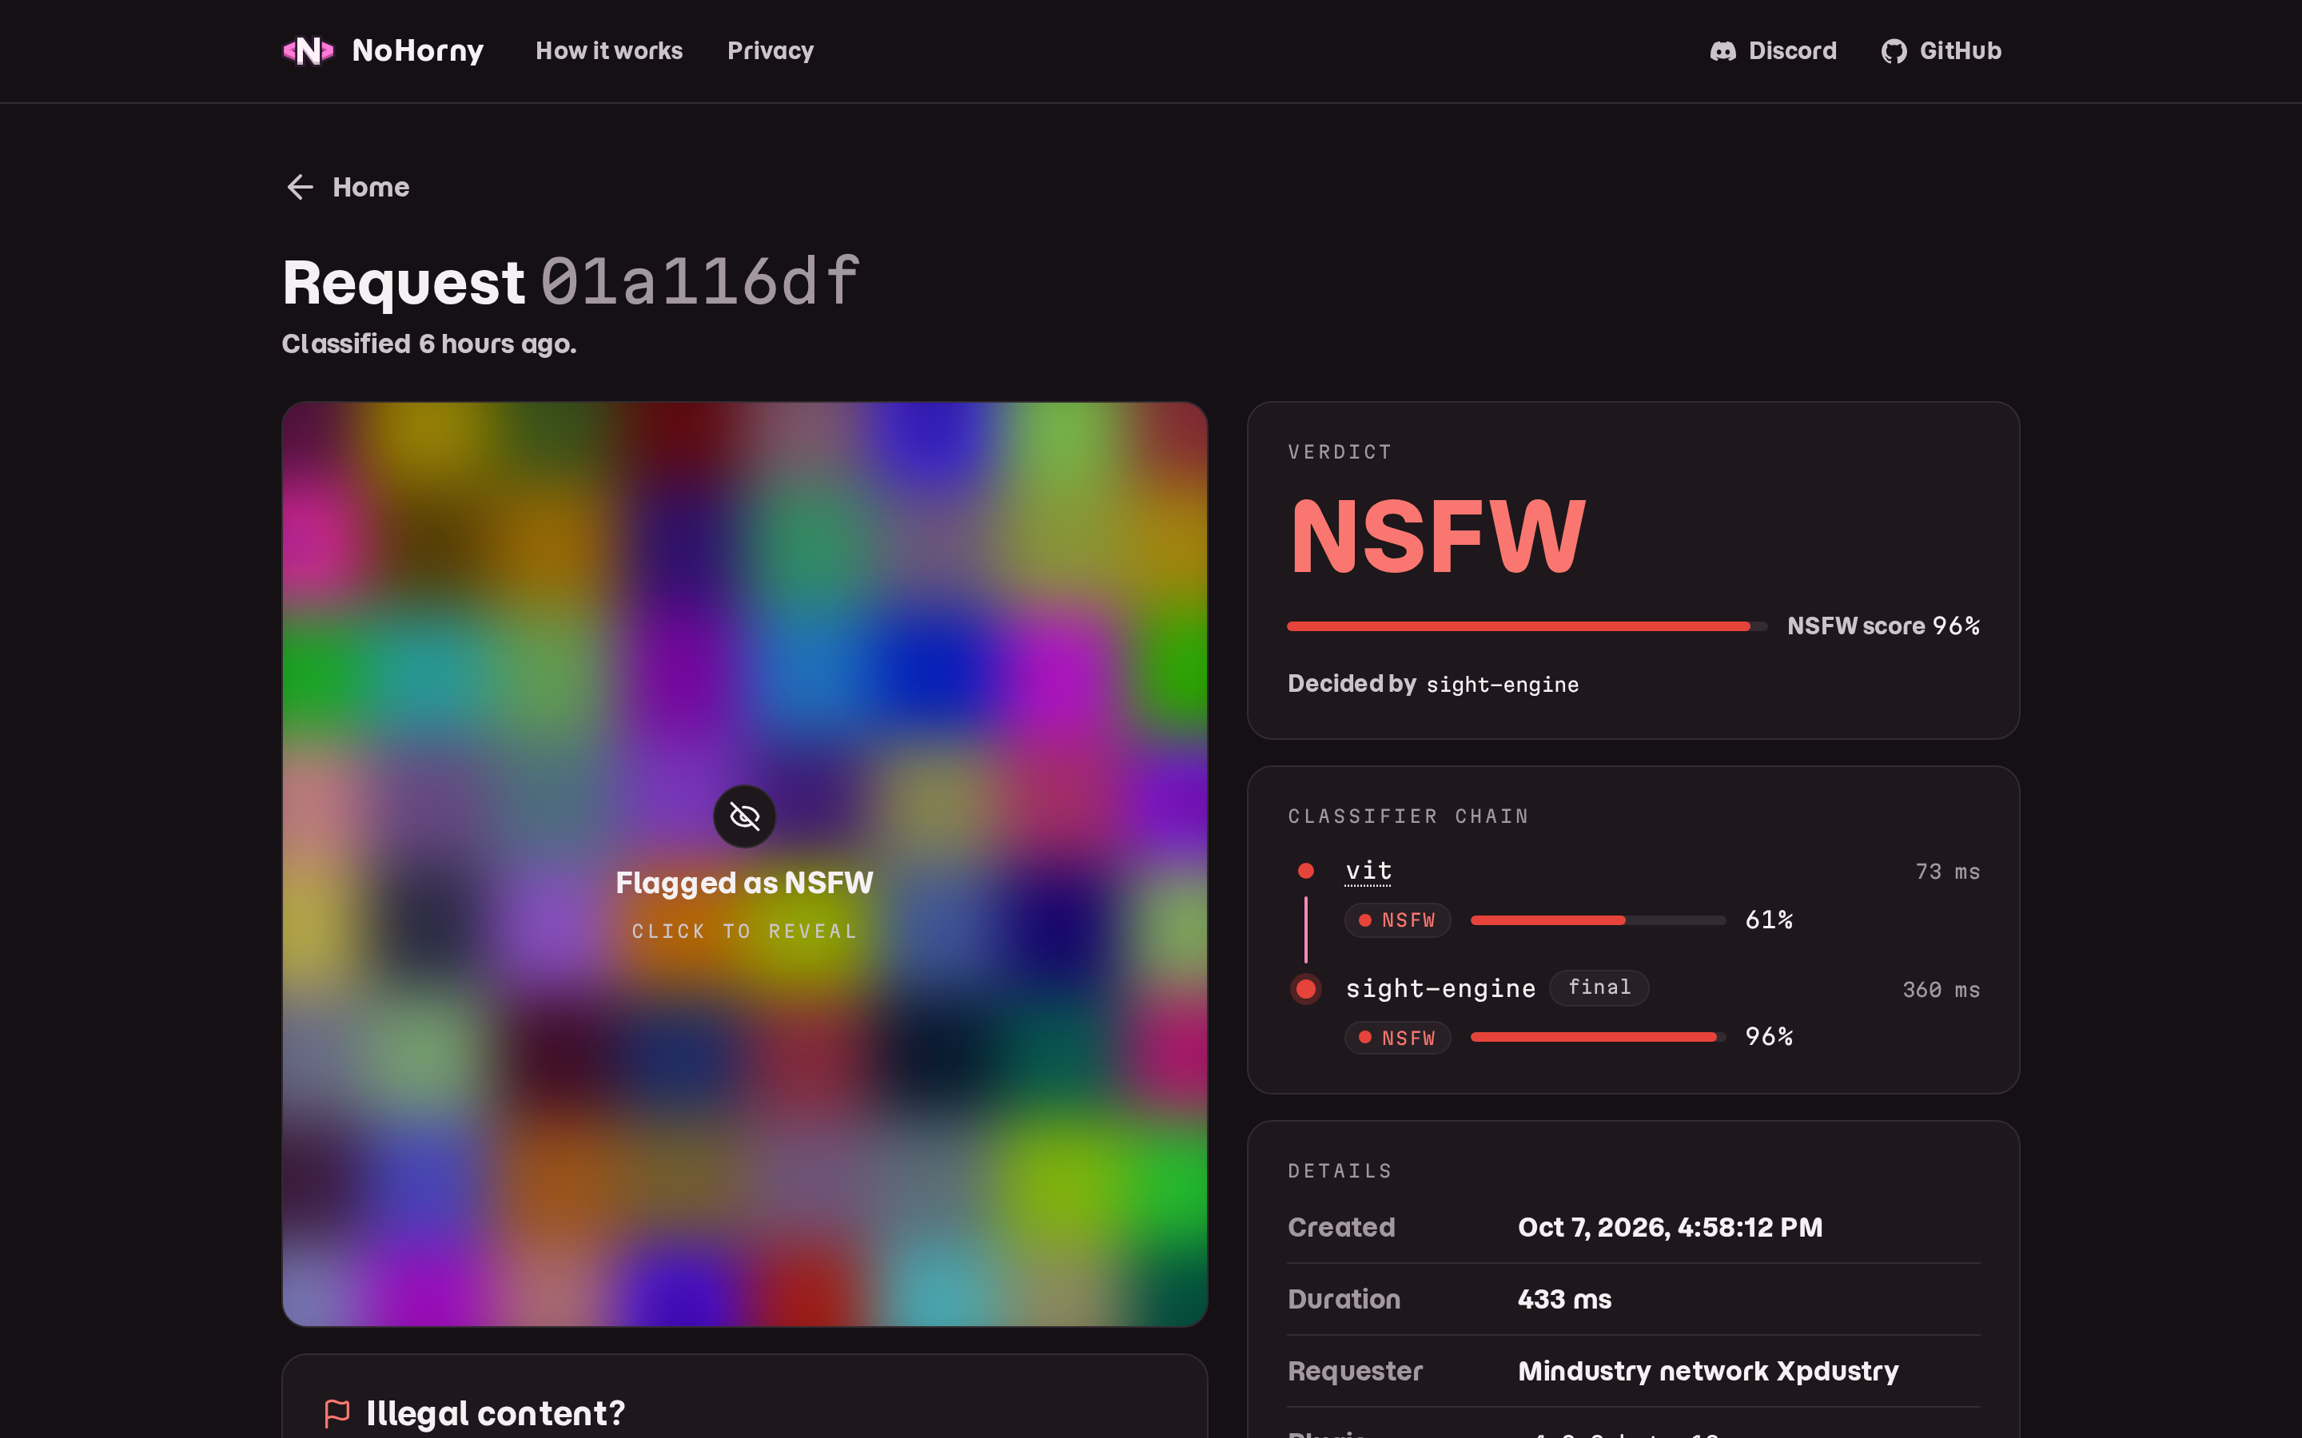Open the GitHub icon link
Viewport: 2302px width, 1438px height.
click(1894, 51)
